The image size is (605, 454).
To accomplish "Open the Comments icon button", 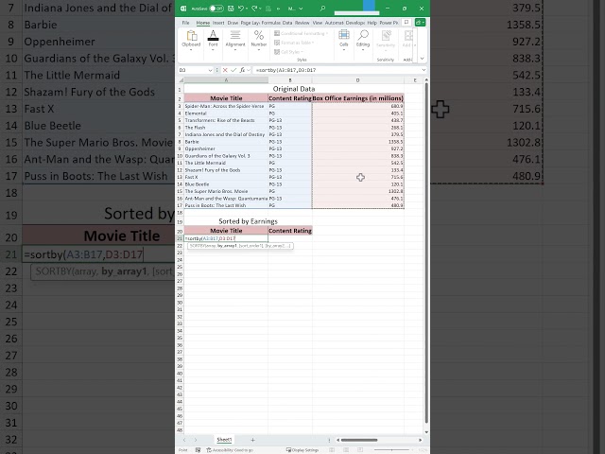I will 406,23.
